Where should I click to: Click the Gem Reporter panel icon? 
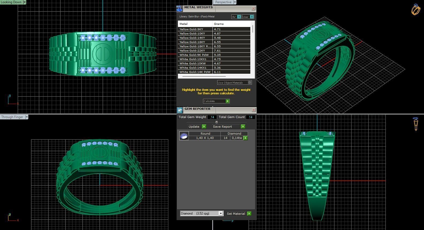[x=180, y=110]
